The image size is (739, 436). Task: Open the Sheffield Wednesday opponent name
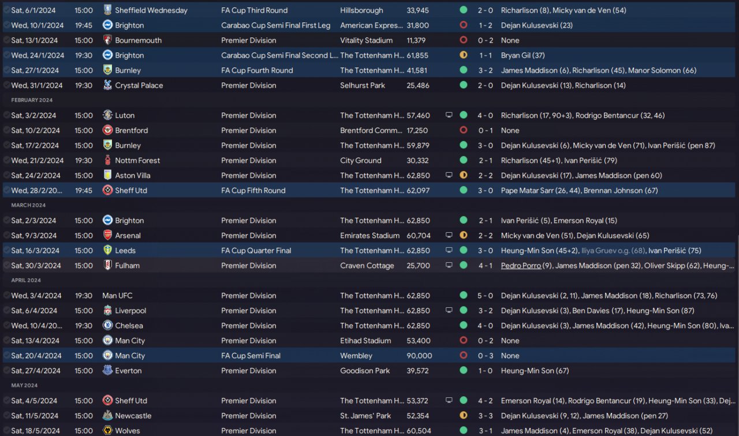point(151,10)
